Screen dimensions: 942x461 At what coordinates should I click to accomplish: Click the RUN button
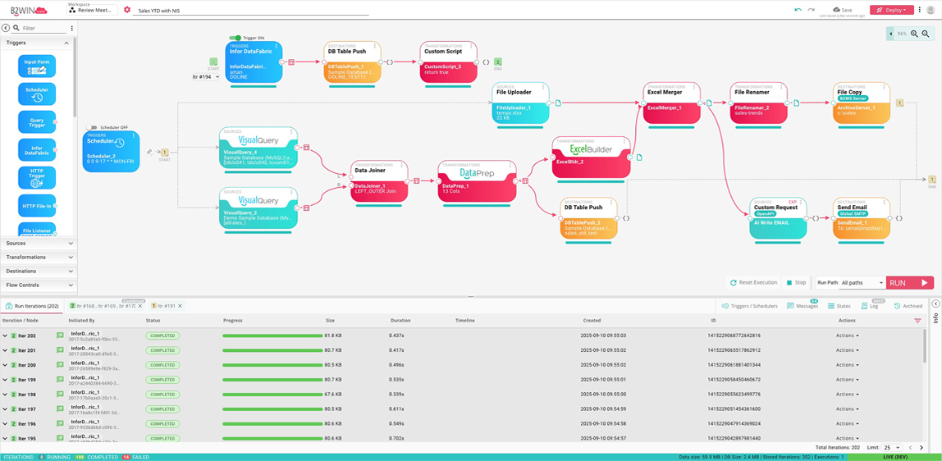pos(910,282)
